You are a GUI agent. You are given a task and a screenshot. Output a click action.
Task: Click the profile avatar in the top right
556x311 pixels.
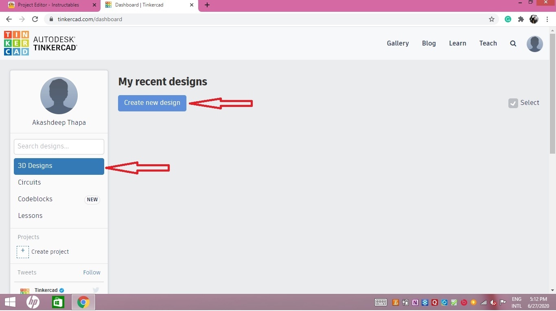[x=534, y=44]
